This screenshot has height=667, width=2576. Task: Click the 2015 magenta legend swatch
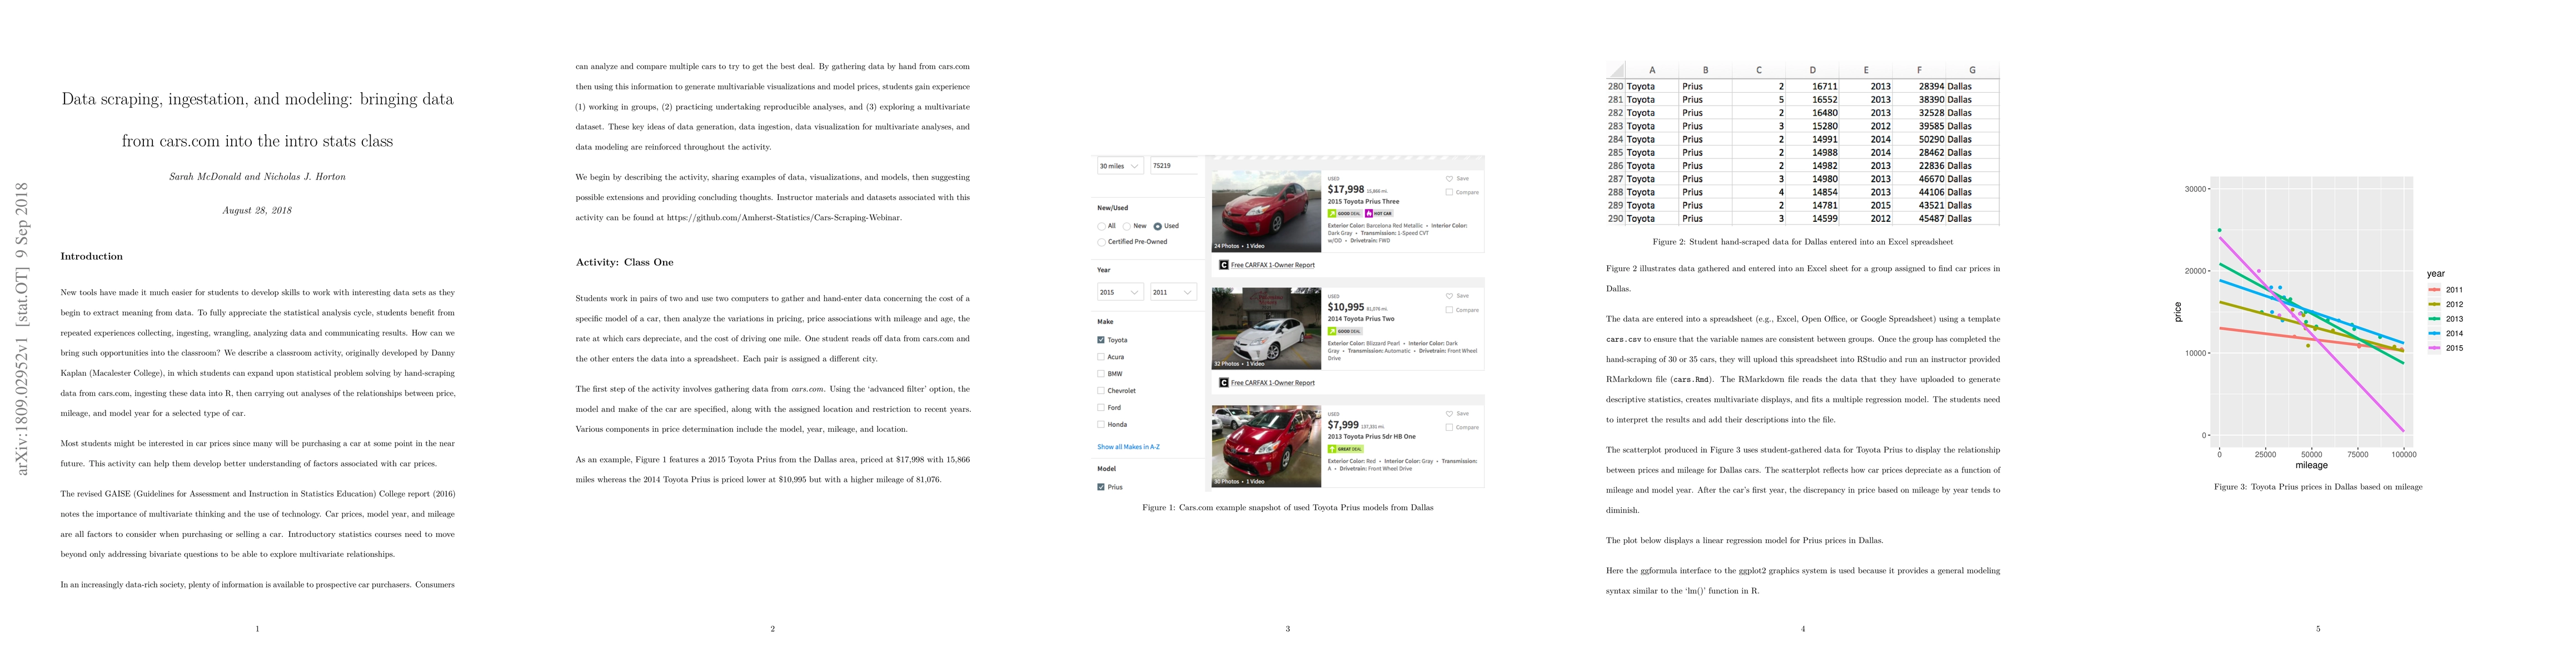click(x=2435, y=348)
